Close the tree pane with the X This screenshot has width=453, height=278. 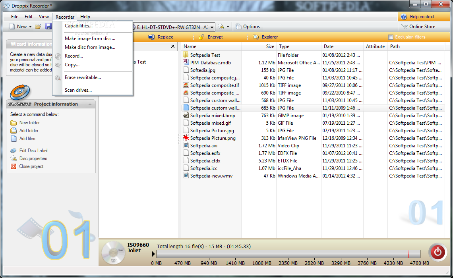coord(173,46)
